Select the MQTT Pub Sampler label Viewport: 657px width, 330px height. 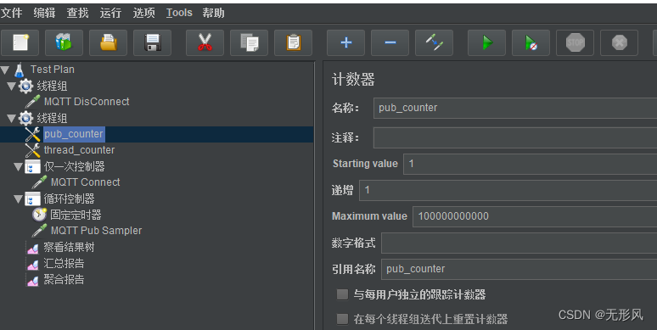coord(97,231)
